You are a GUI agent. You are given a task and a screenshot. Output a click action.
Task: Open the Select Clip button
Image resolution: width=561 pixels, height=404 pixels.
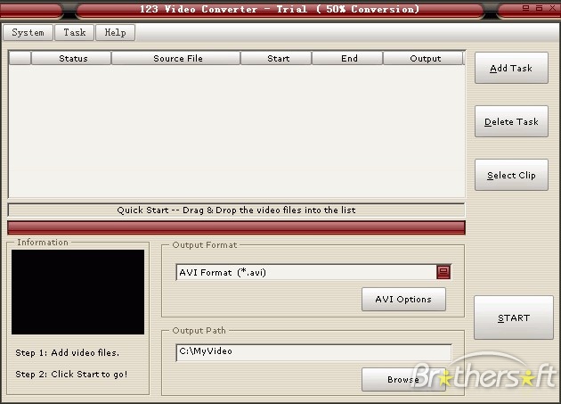[x=511, y=175]
